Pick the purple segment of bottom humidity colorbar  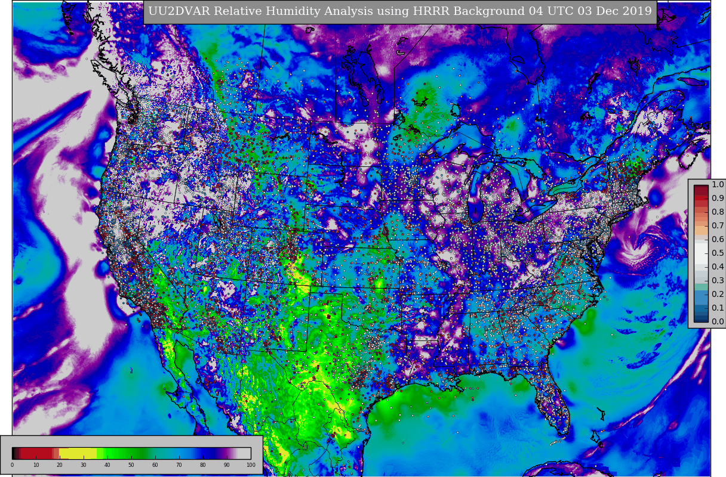click(x=227, y=453)
